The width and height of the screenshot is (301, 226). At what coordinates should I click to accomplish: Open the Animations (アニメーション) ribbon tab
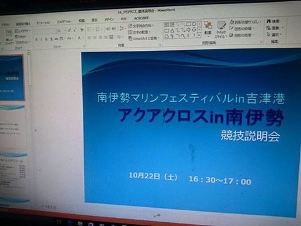tap(43, 23)
